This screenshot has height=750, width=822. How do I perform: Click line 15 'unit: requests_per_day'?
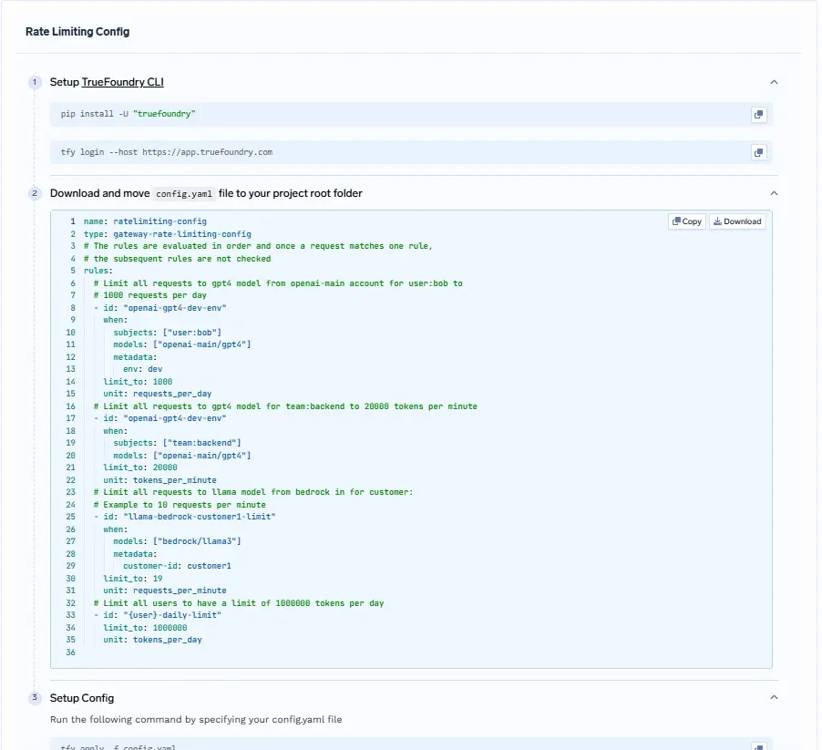158,394
